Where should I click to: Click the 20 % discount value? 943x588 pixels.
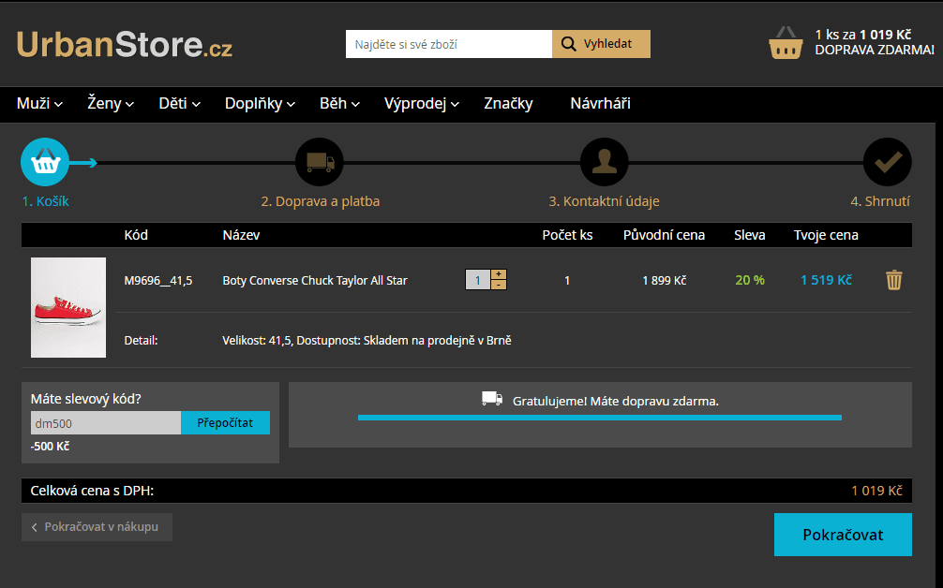(749, 280)
